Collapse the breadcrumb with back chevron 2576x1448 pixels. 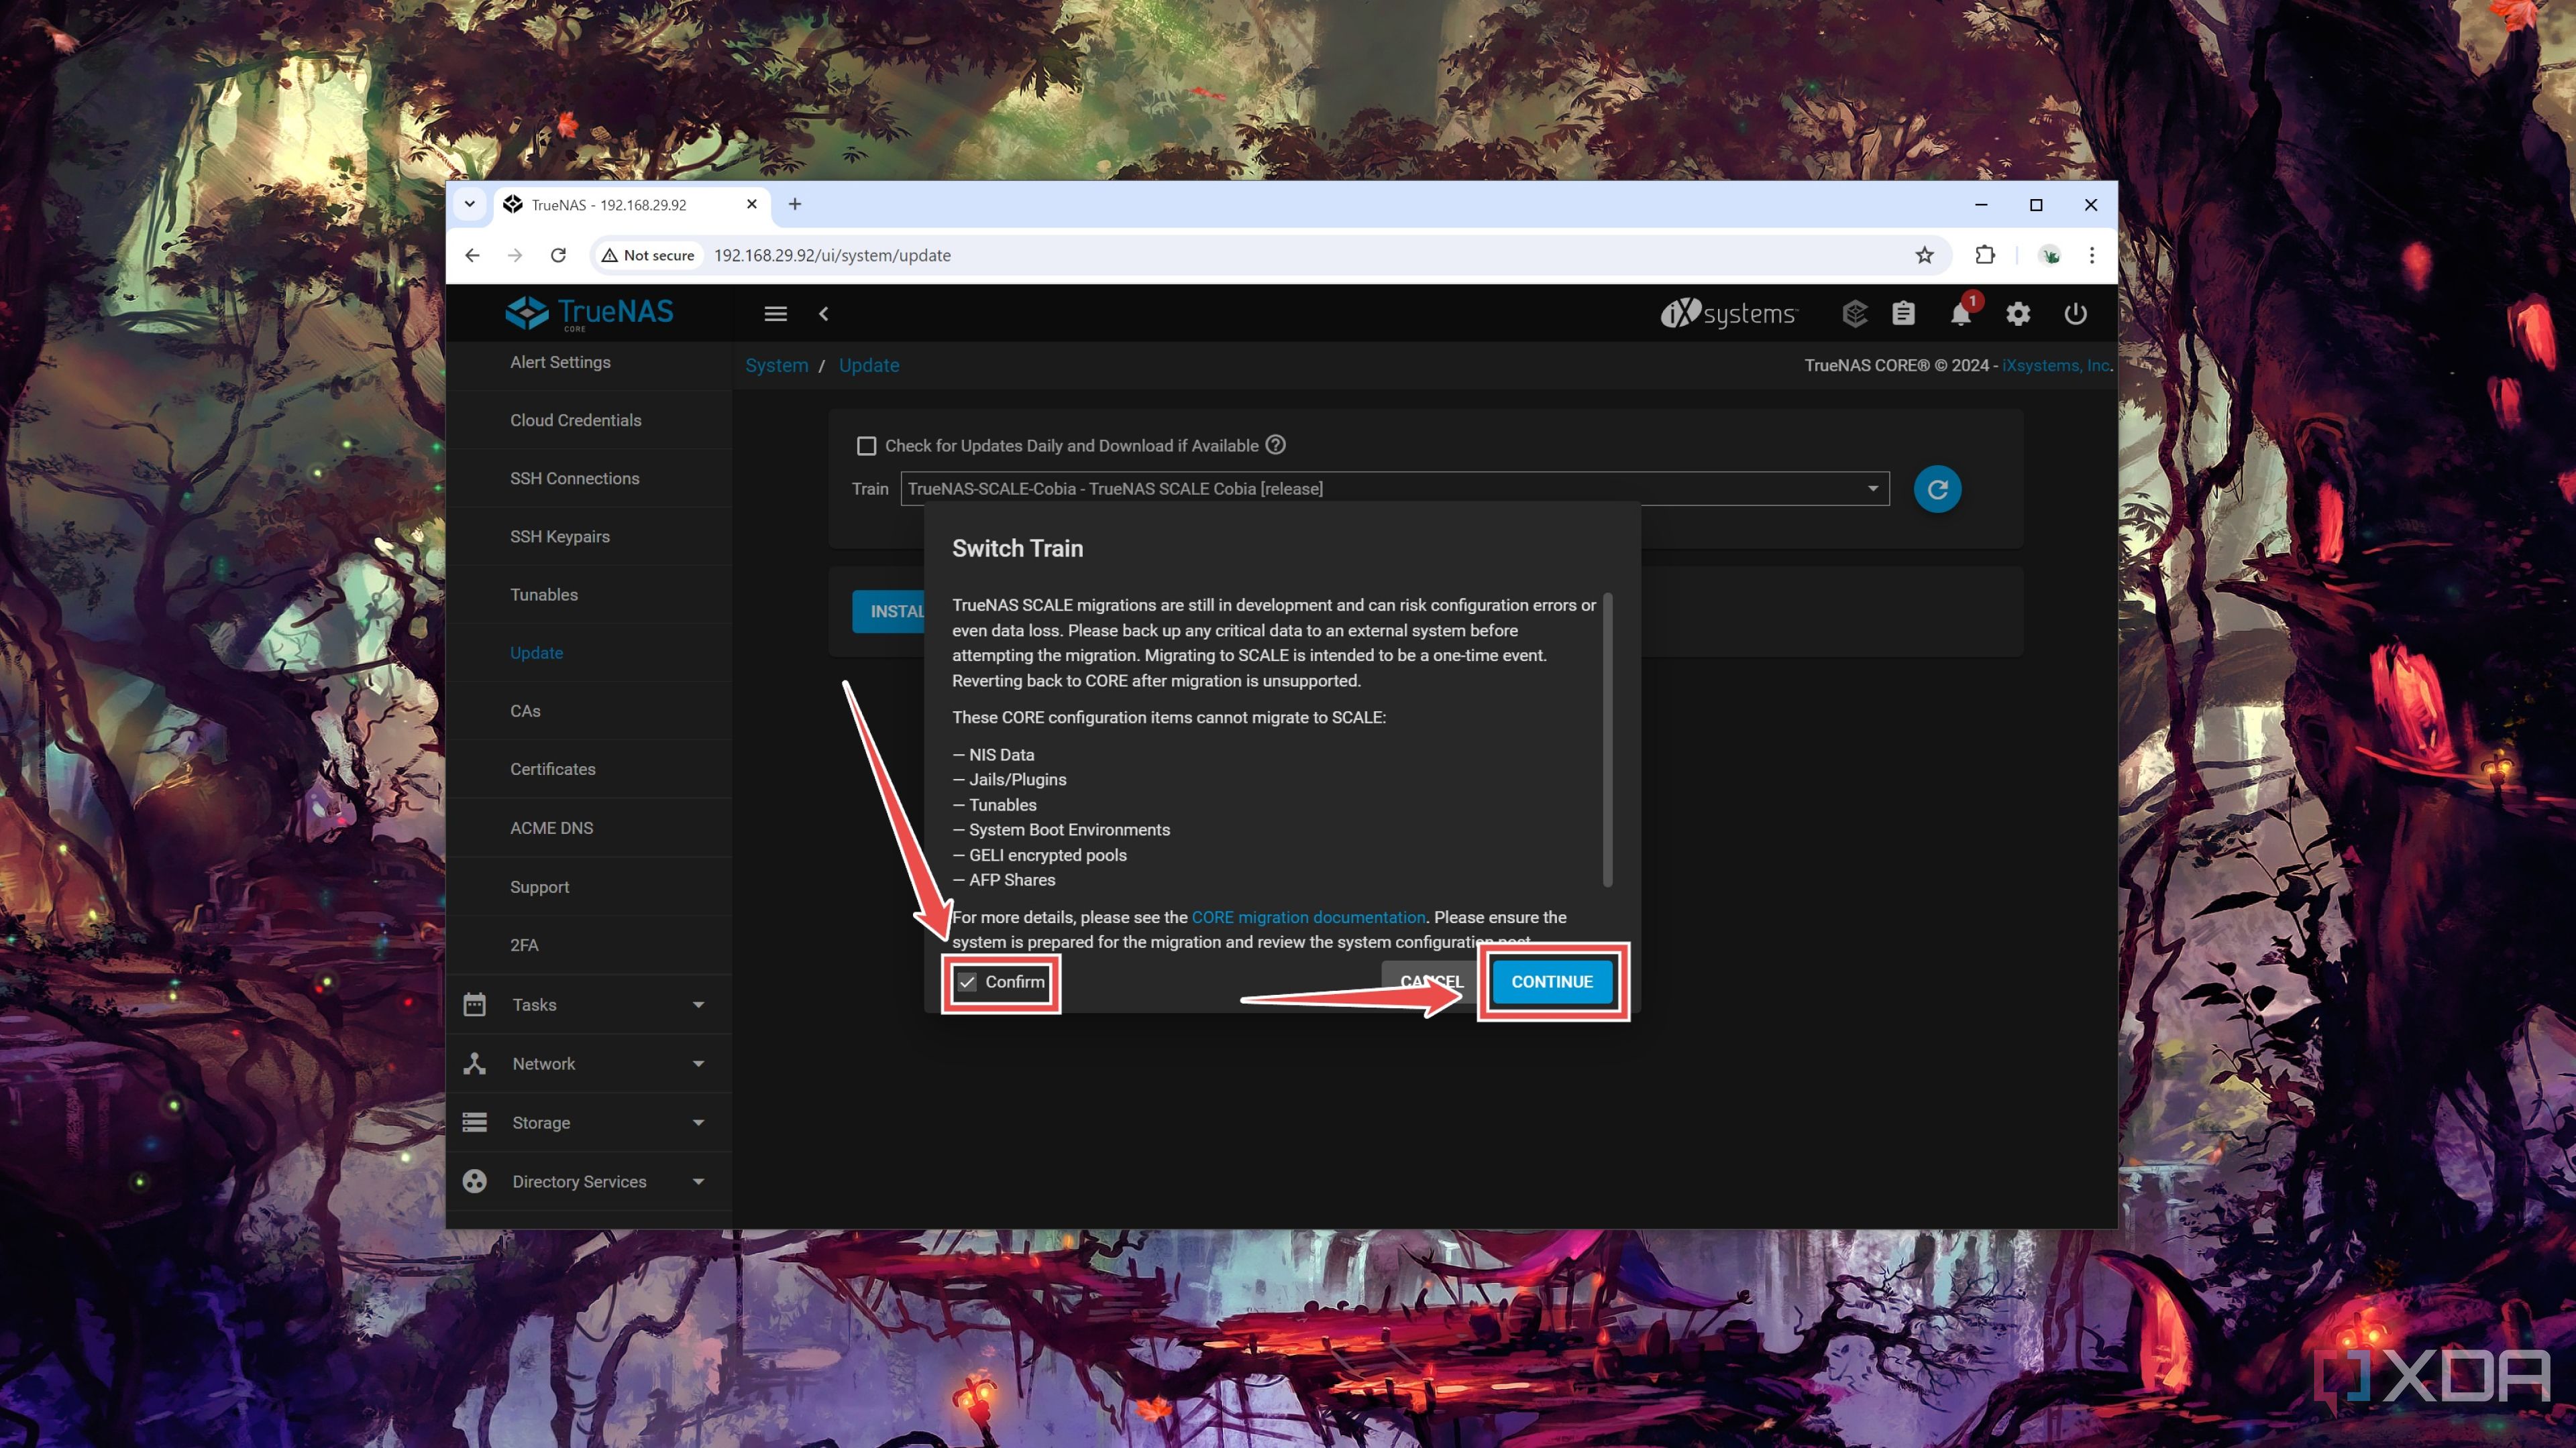click(x=823, y=313)
